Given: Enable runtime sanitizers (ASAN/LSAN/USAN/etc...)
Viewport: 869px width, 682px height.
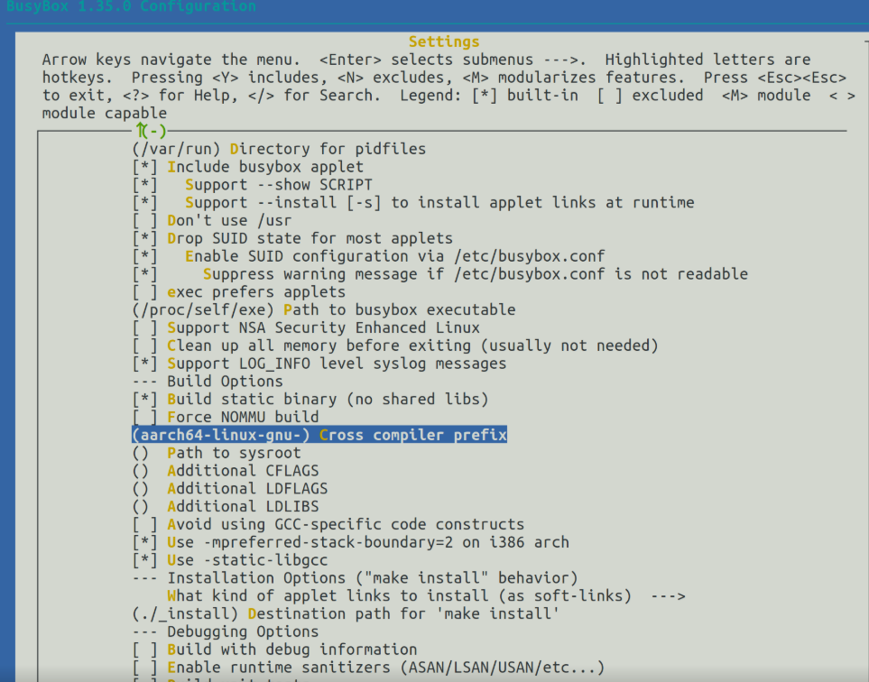Looking at the screenshot, I should [x=368, y=667].
